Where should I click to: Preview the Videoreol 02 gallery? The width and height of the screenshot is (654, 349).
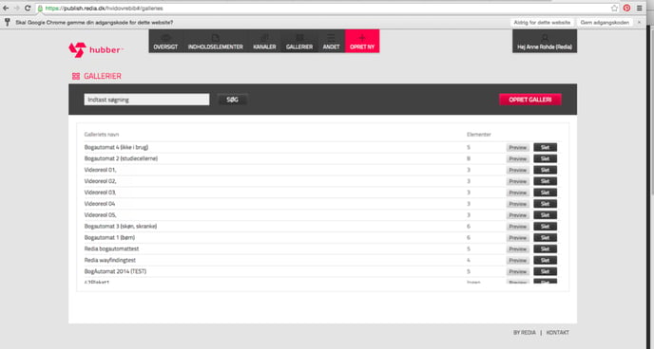(518, 181)
